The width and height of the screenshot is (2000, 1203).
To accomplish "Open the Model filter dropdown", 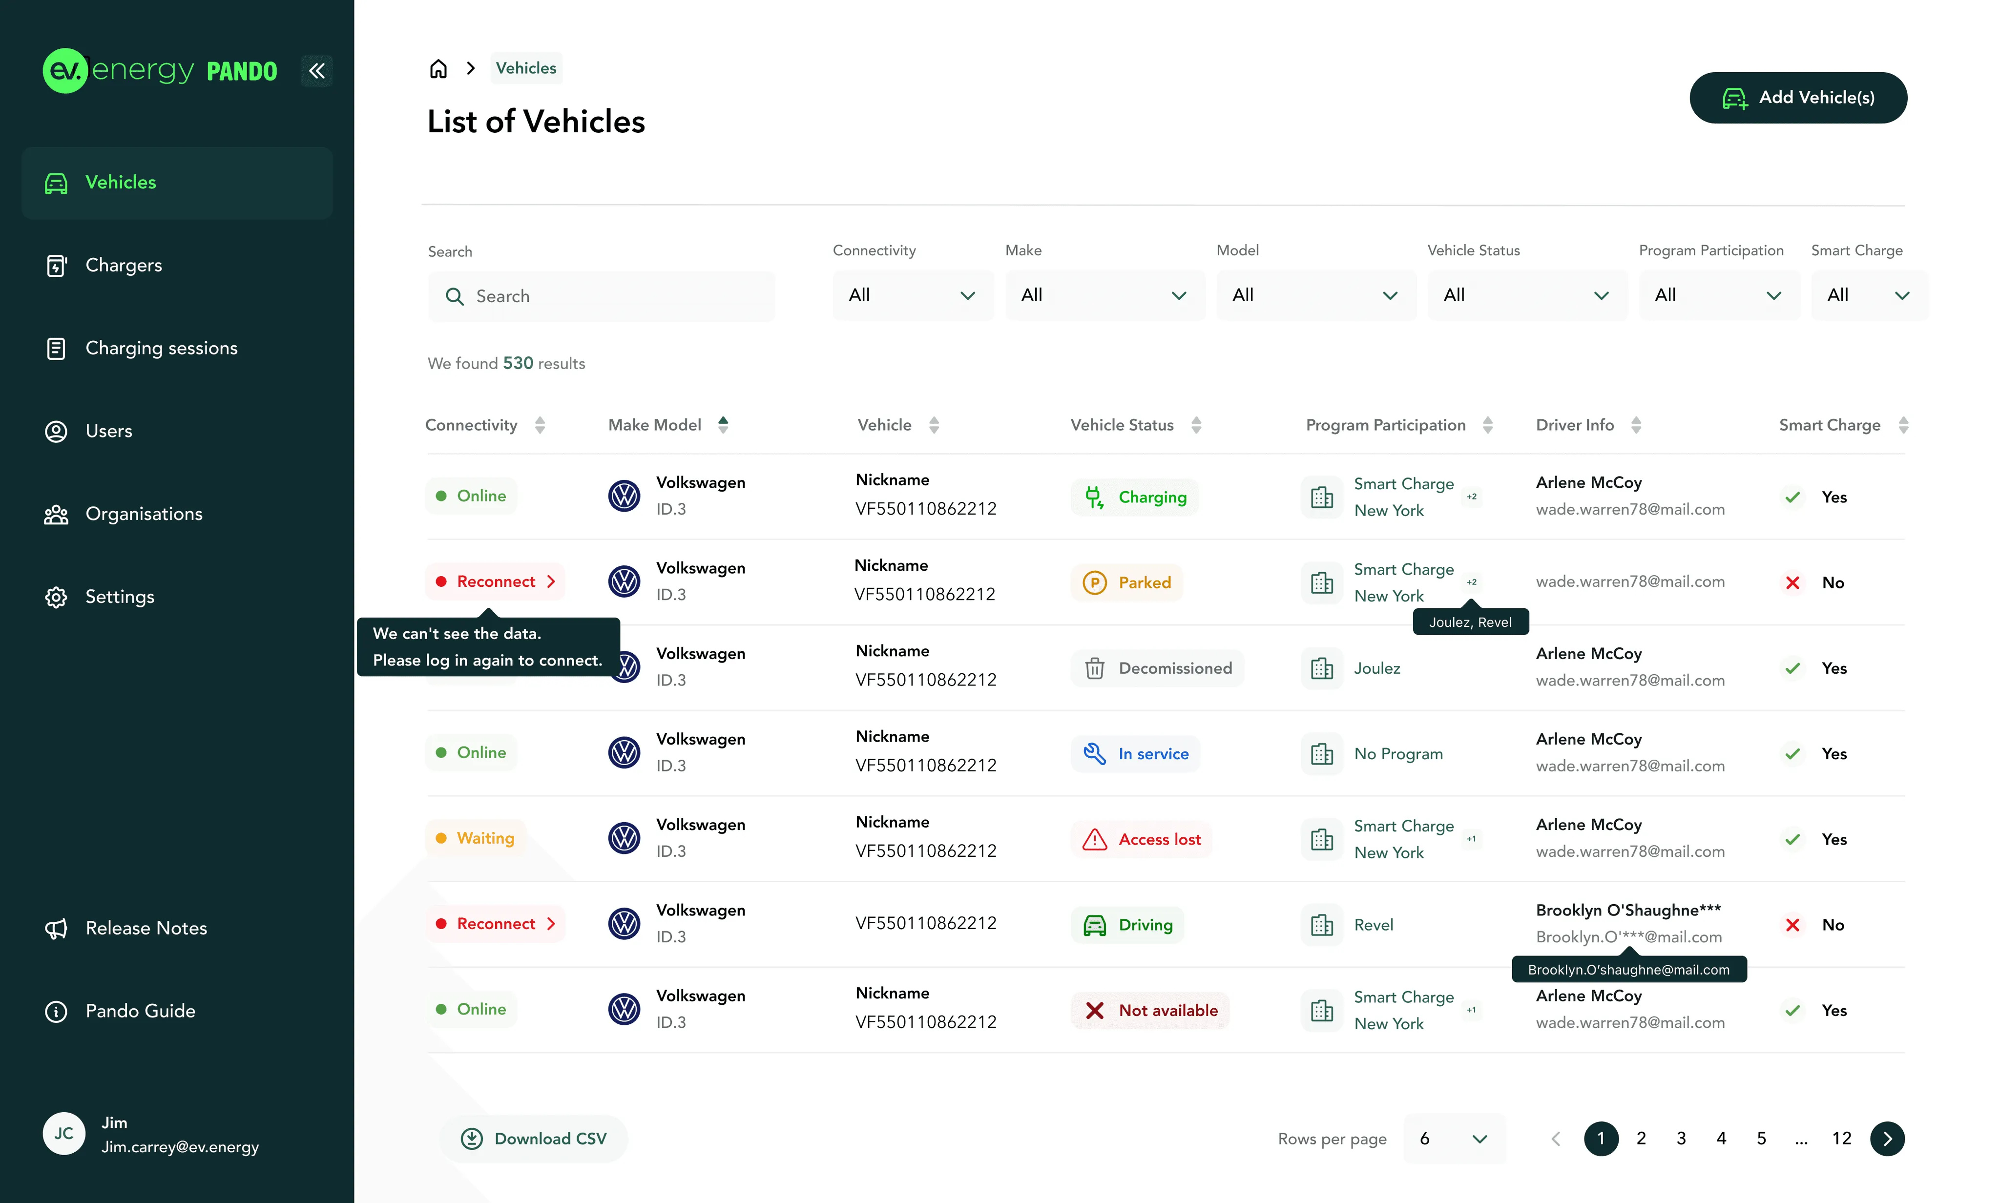I will click(x=1316, y=295).
